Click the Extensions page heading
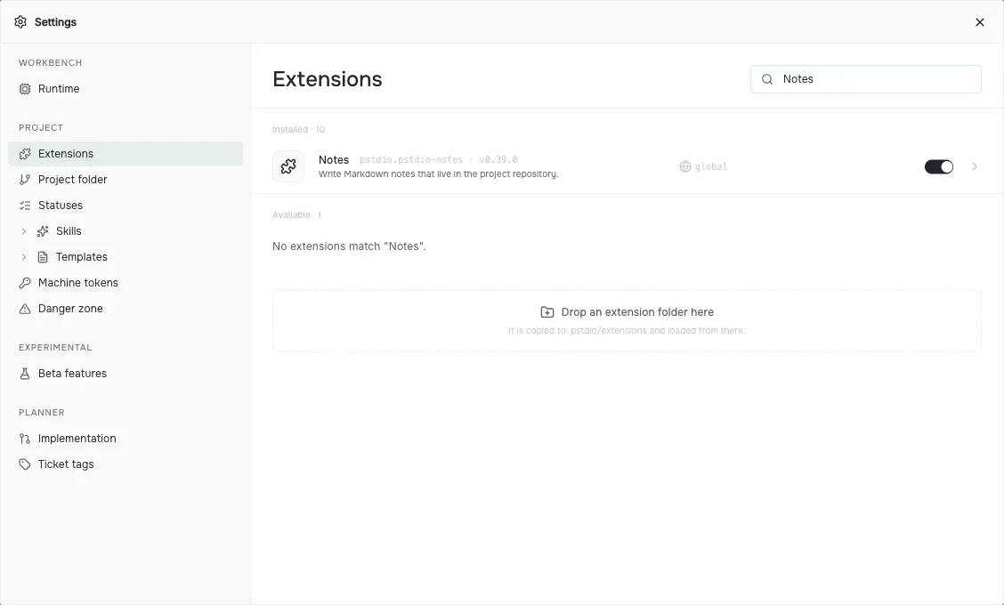 328,79
